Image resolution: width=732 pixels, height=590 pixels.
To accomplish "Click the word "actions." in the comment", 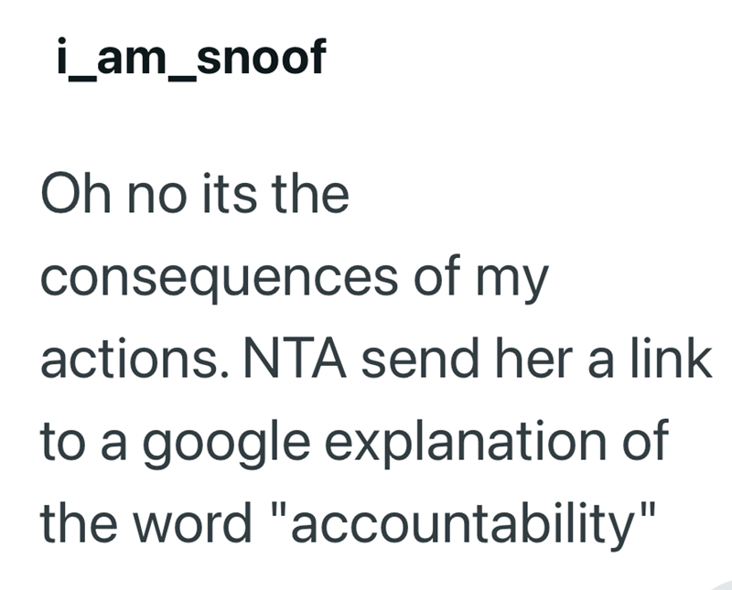I will 135,358.
